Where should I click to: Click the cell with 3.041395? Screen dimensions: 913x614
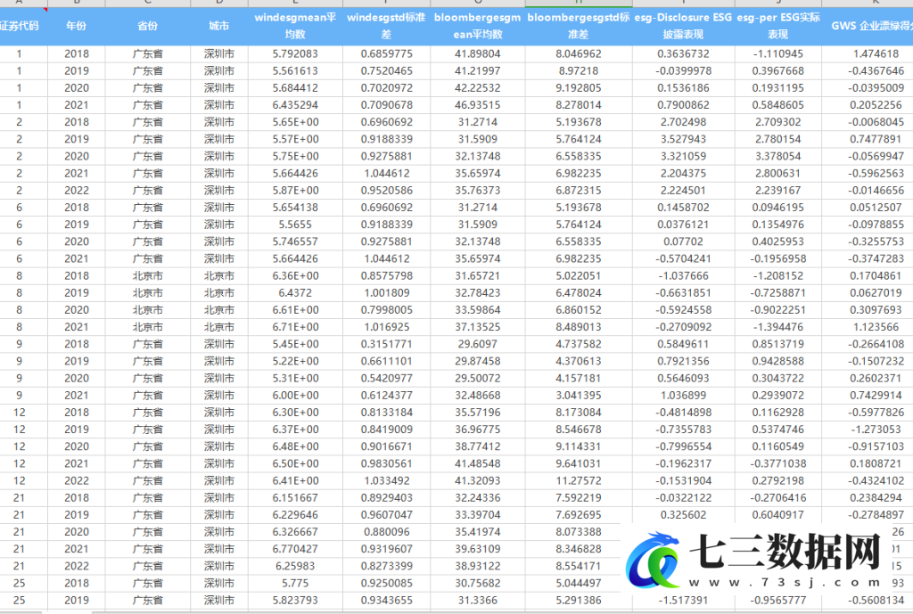pyautogui.click(x=578, y=395)
